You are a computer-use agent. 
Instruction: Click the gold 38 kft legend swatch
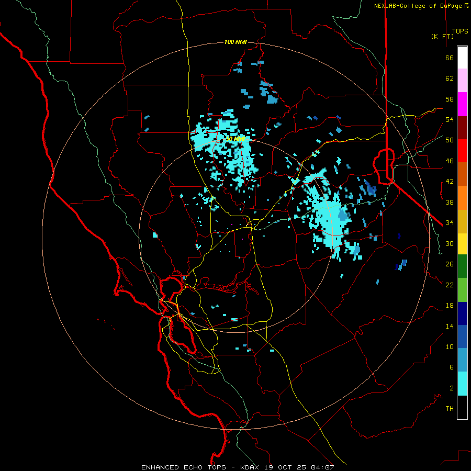pos(462,221)
